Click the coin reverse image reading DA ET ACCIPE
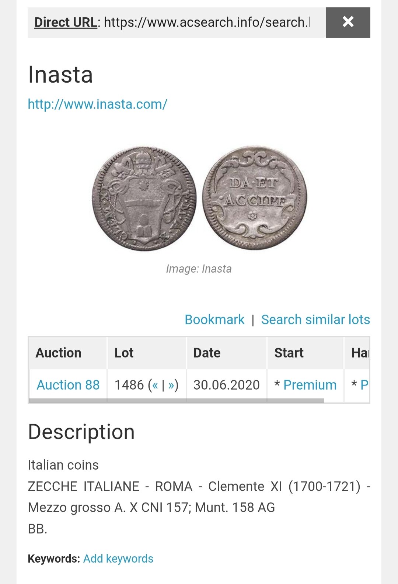398x584 pixels. (x=255, y=198)
